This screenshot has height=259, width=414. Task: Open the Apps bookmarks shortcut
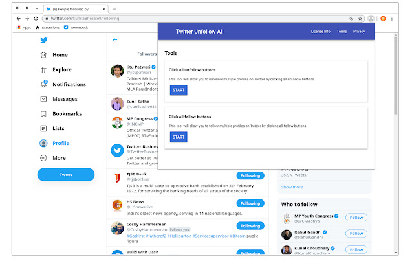[x=24, y=27]
